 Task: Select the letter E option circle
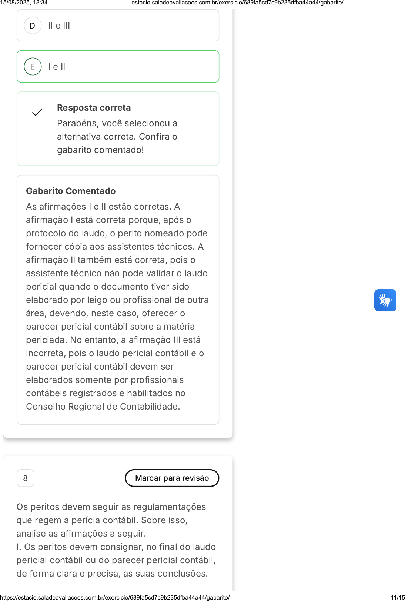(x=33, y=67)
